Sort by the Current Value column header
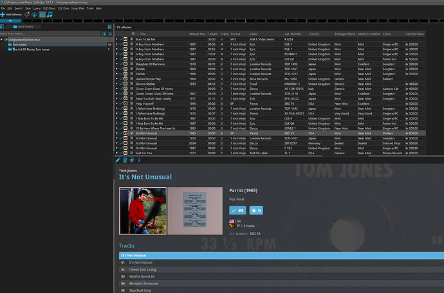444x293 pixels. coord(415,34)
